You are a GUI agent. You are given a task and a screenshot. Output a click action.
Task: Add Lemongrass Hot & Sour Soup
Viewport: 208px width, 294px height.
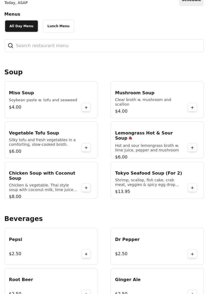[192, 148]
